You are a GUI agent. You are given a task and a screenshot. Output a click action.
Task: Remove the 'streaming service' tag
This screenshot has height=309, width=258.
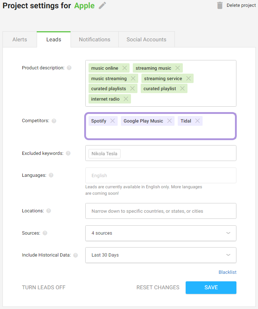(189, 78)
